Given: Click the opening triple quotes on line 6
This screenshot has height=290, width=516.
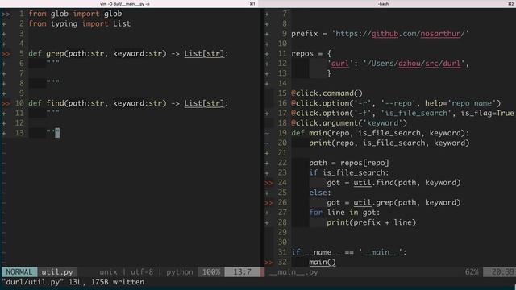Looking at the screenshot, I should (x=52, y=62).
